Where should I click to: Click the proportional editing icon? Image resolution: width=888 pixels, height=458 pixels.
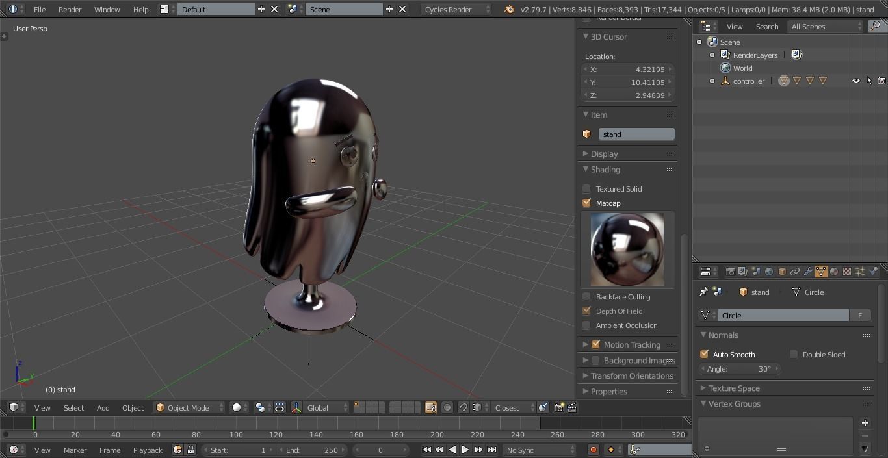point(447,408)
